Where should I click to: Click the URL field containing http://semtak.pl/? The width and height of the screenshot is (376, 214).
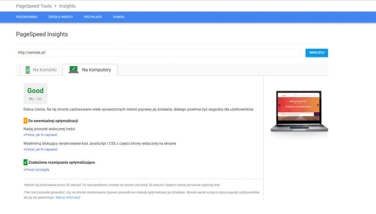pyautogui.click(x=158, y=52)
